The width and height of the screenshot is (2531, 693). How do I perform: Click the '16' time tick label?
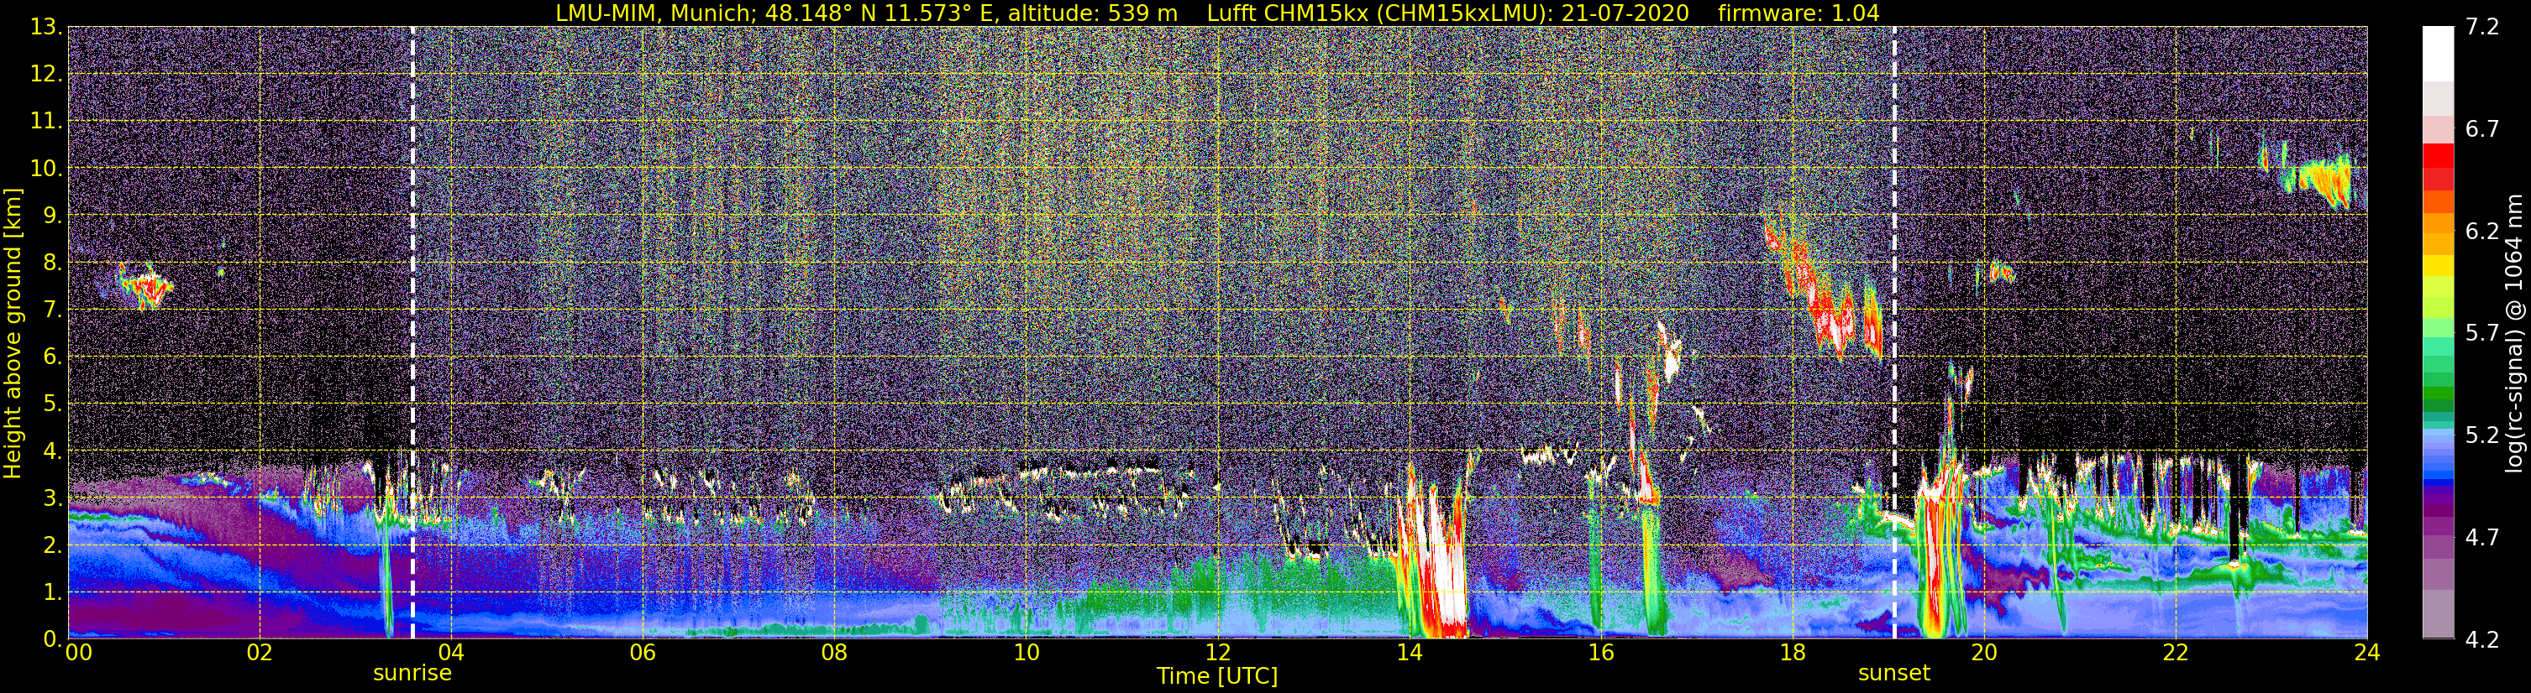click(x=1600, y=653)
